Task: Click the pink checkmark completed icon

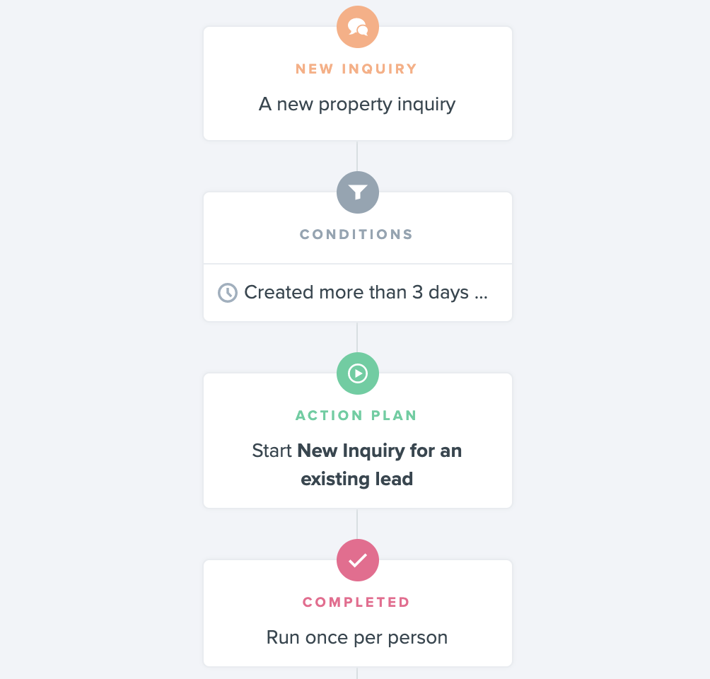Action: pyautogui.click(x=358, y=560)
